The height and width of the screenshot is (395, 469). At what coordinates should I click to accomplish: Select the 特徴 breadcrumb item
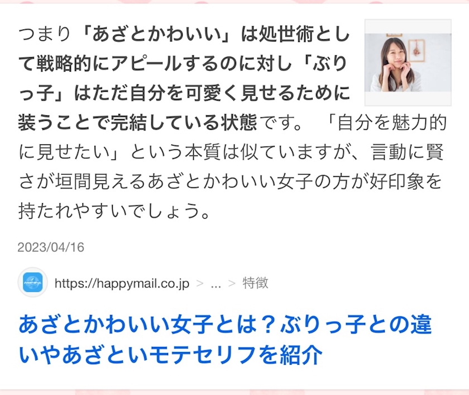click(x=255, y=283)
